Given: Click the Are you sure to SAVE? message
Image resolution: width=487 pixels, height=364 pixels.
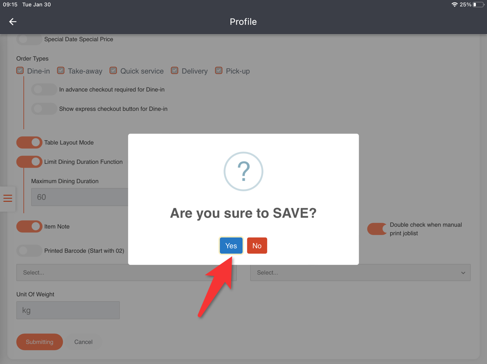Looking at the screenshot, I should point(243,213).
